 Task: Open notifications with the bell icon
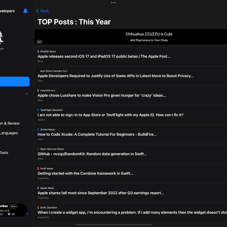coord(25,11)
